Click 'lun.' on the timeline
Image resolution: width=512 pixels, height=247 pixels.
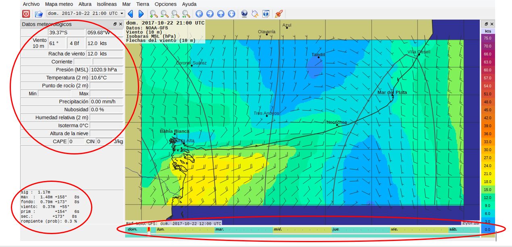(160, 229)
